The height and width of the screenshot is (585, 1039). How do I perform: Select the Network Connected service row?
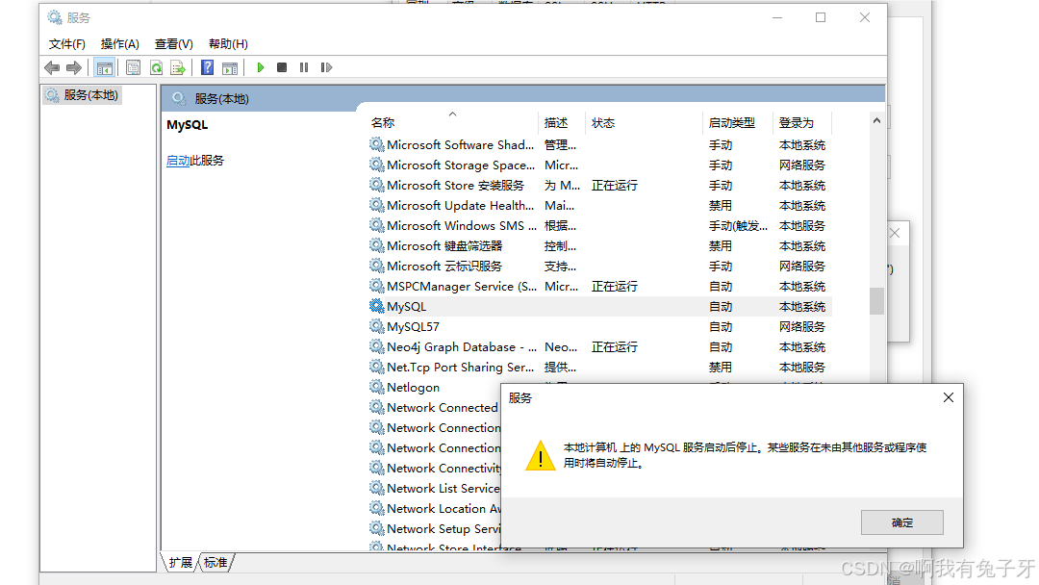point(434,407)
